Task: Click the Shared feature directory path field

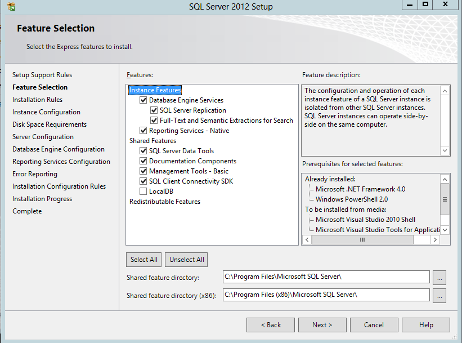Action: tap(326, 277)
